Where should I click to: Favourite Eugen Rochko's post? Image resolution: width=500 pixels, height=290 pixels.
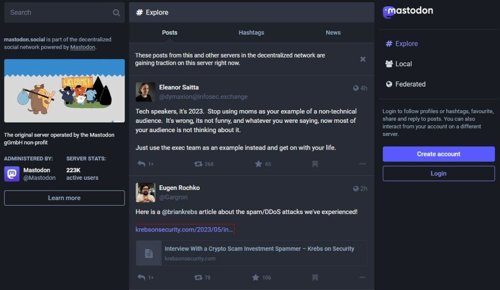coord(255,278)
